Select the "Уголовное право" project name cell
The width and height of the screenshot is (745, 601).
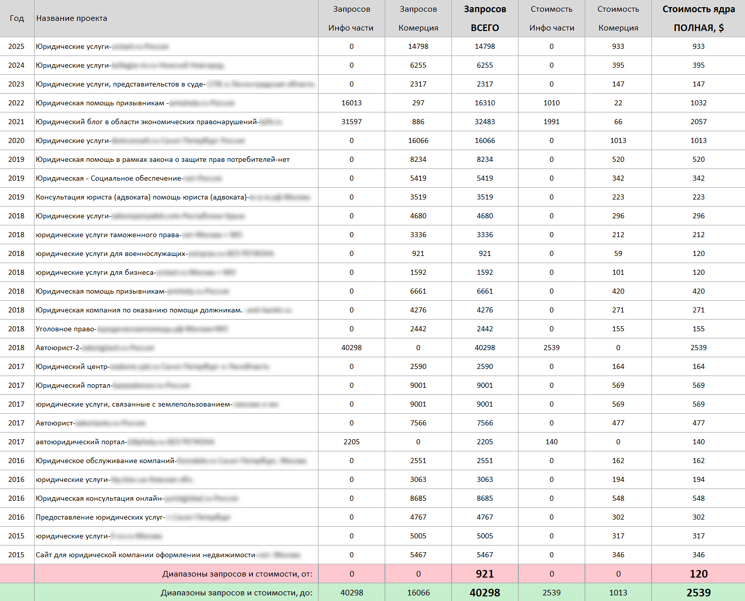66,329
